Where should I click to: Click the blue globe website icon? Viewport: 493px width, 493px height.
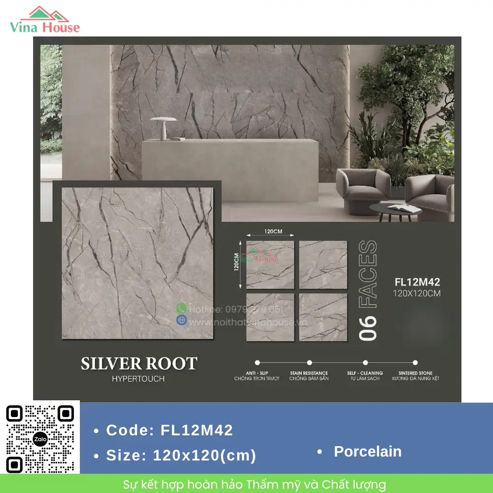click(x=182, y=320)
